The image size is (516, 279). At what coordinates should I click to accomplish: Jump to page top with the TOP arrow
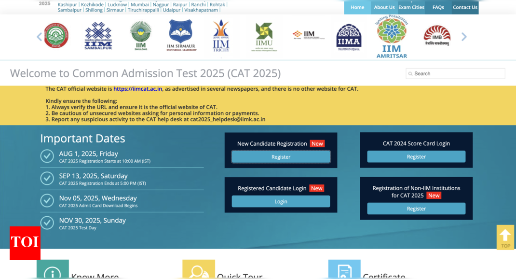(x=505, y=237)
